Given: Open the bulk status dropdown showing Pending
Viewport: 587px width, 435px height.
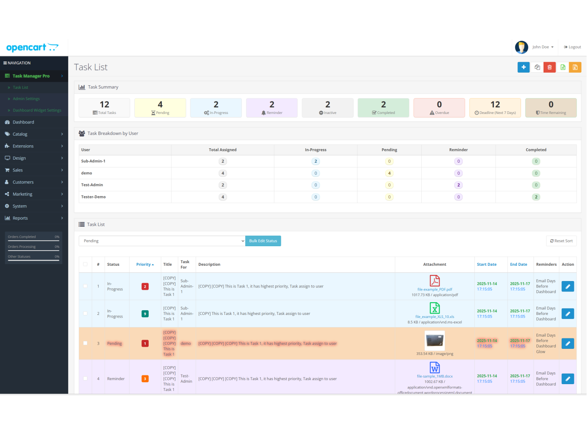Looking at the screenshot, I should pyautogui.click(x=162, y=241).
